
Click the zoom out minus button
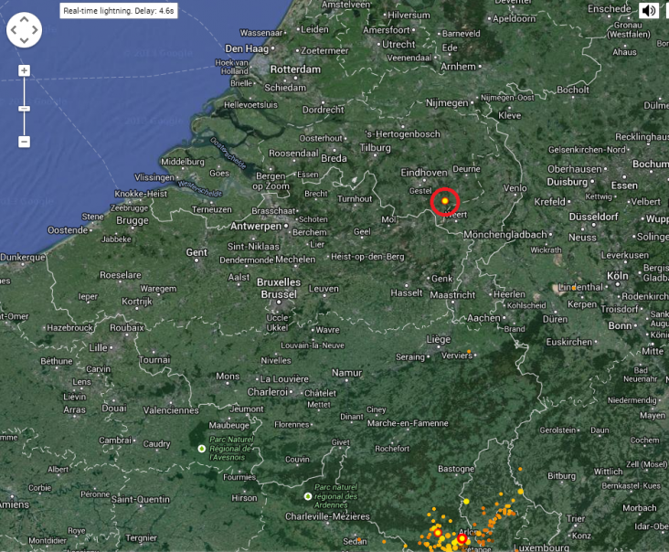tap(24, 142)
